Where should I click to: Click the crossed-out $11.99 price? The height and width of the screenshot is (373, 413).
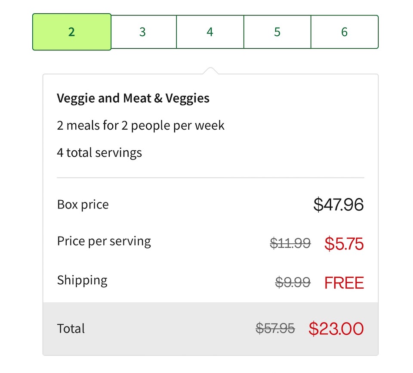tap(290, 243)
